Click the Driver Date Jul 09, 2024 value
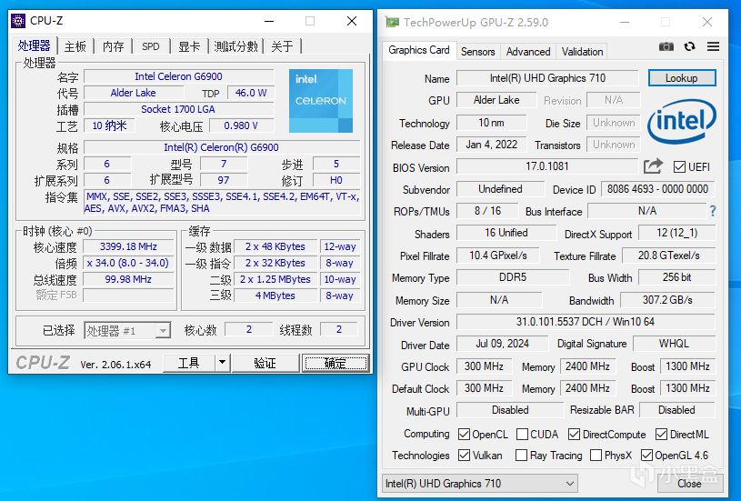The image size is (741, 501). point(502,344)
